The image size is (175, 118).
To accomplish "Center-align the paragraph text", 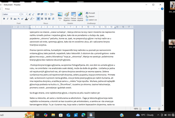I will pyautogui.click(x=42, y=19).
